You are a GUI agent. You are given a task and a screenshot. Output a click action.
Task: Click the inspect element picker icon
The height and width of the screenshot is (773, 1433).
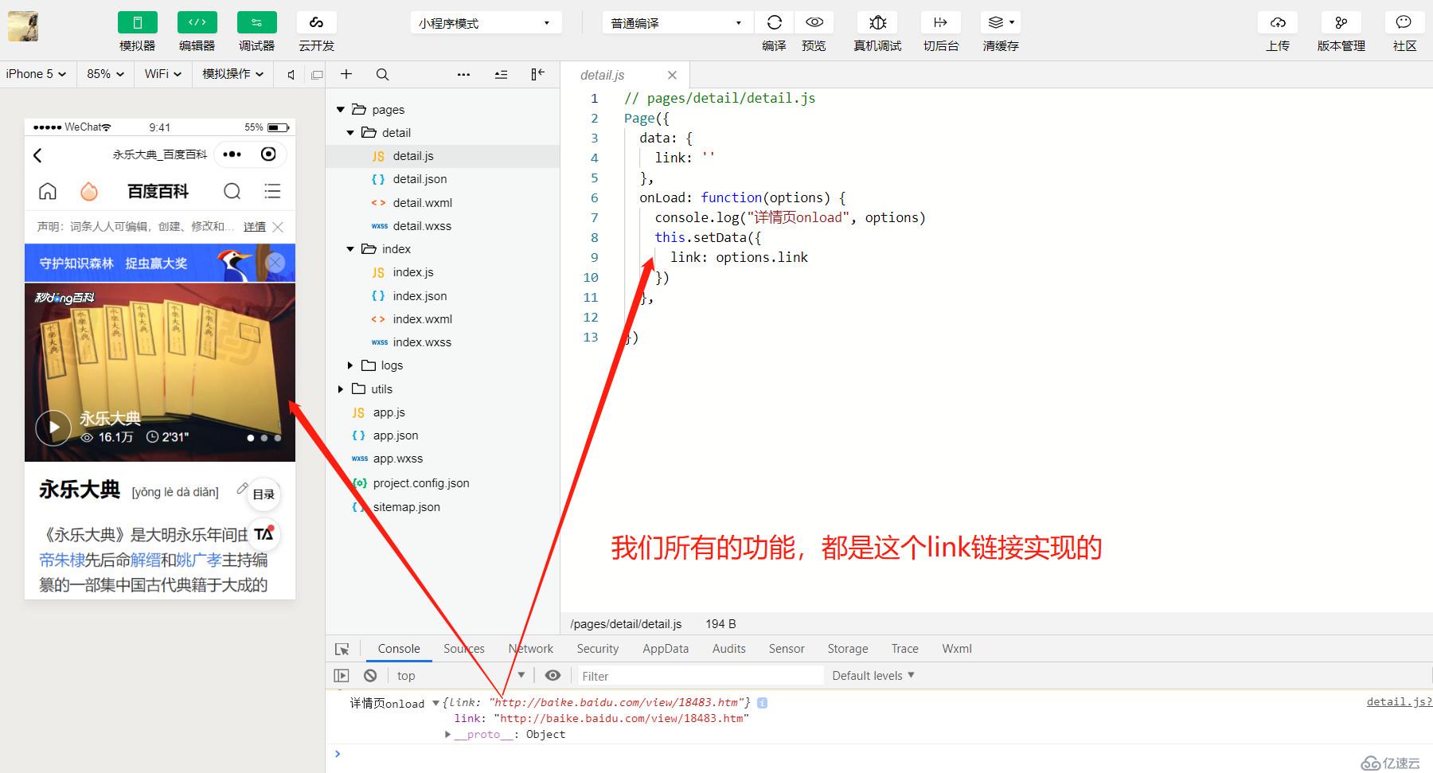[342, 649]
